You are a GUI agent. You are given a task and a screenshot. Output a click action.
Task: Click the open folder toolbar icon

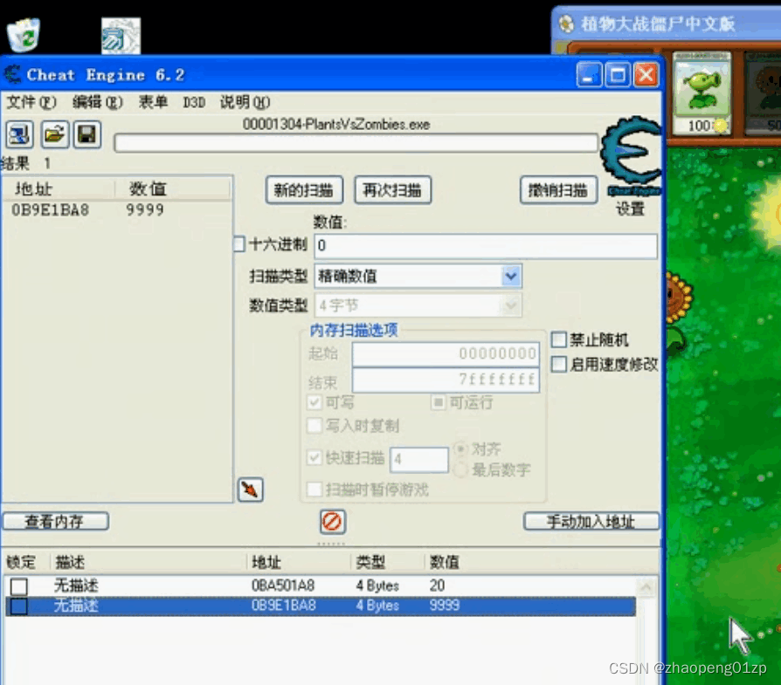pos(54,134)
